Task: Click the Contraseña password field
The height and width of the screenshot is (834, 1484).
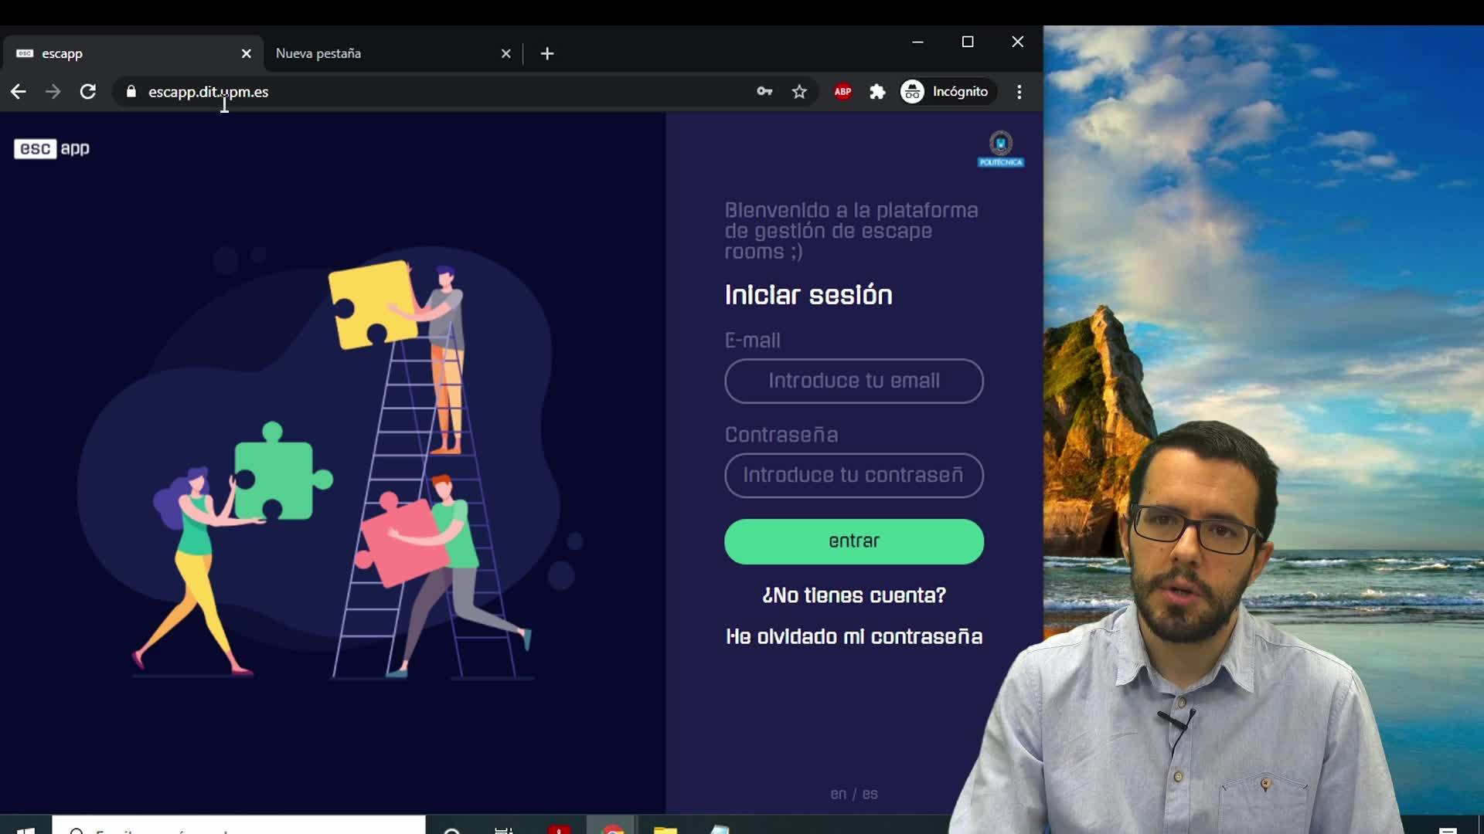Action: [x=853, y=475]
